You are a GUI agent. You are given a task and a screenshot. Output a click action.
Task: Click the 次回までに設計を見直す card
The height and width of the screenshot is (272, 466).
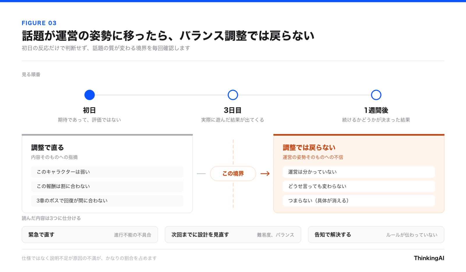click(x=233, y=235)
